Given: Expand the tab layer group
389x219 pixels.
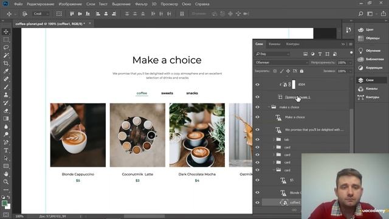Looking at the screenshot, I should [x=274, y=139].
